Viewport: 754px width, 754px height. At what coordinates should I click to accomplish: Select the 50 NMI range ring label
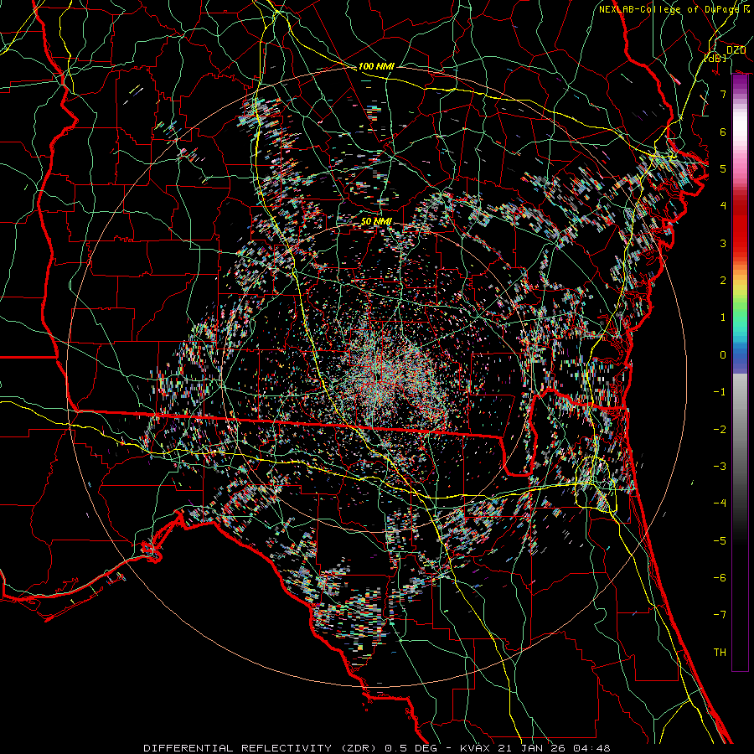[376, 221]
